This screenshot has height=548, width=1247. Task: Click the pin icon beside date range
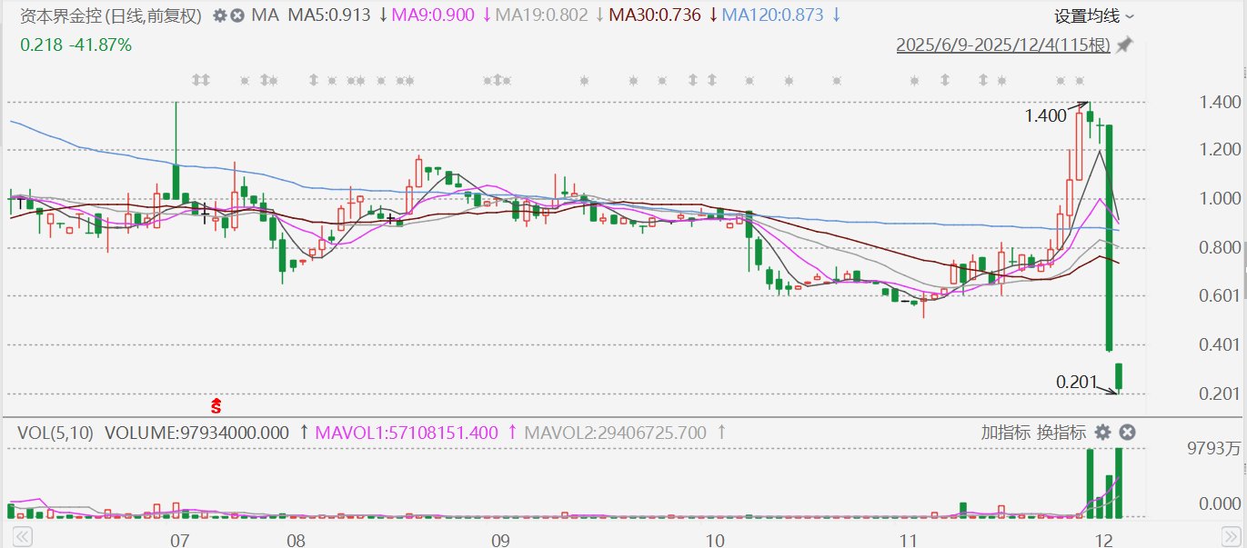[x=1124, y=45]
